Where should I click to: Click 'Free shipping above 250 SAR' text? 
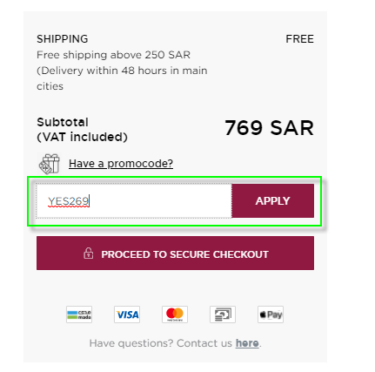click(113, 55)
